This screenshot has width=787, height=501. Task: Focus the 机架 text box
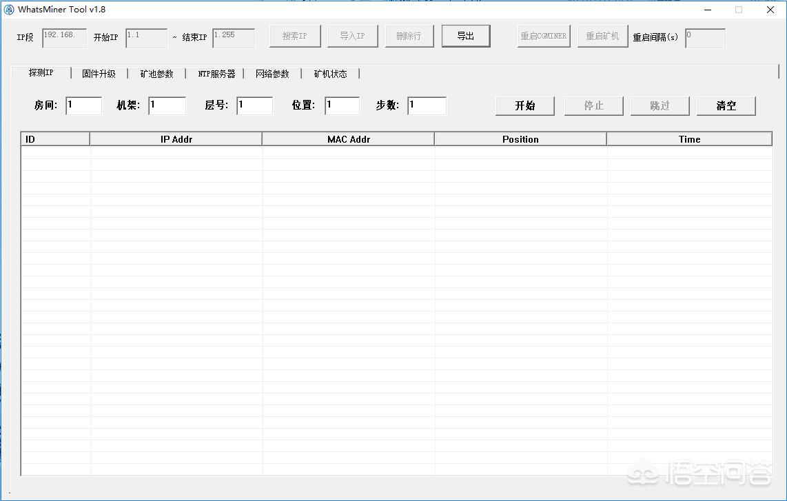click(x=167, y=105)
